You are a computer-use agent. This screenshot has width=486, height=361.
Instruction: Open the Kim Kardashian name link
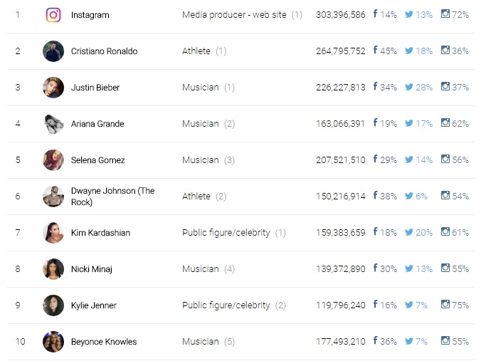click(100, 233)
